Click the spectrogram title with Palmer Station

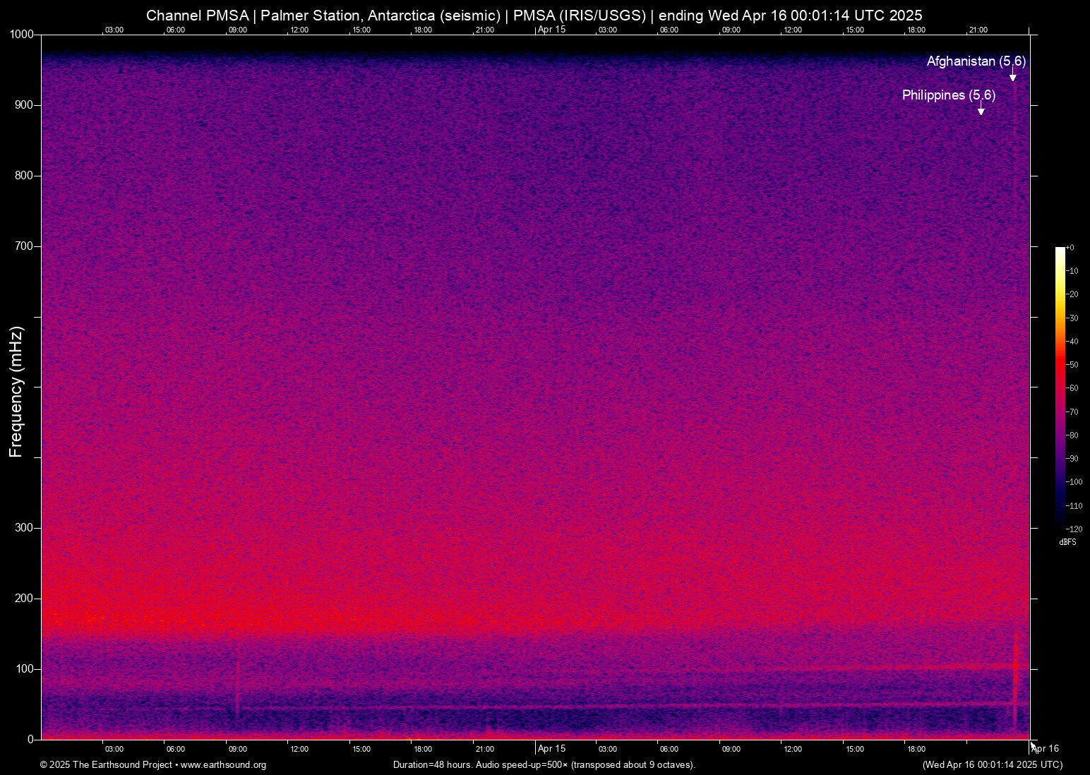pyautogui.click(x=534, y=16)
